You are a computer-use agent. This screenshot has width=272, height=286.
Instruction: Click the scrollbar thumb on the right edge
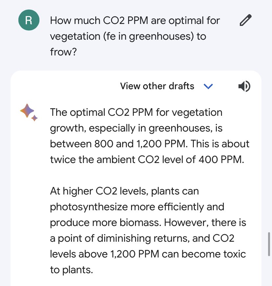pos(269,244)
